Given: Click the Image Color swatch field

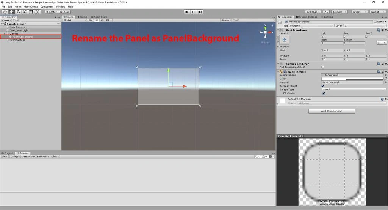Looking at the screenshot, I should (x=352, y=79).
